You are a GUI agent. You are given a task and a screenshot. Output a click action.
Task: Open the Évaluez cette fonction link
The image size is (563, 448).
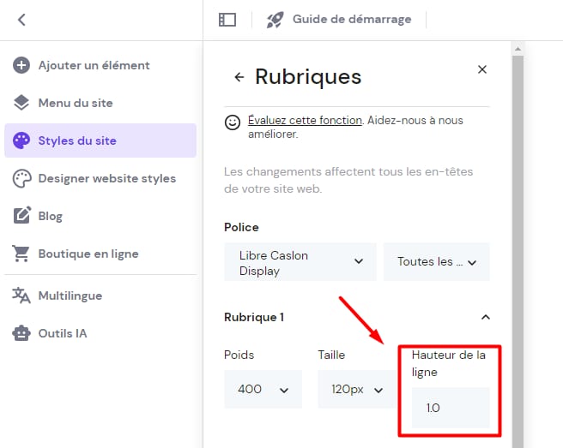point(305,121)
